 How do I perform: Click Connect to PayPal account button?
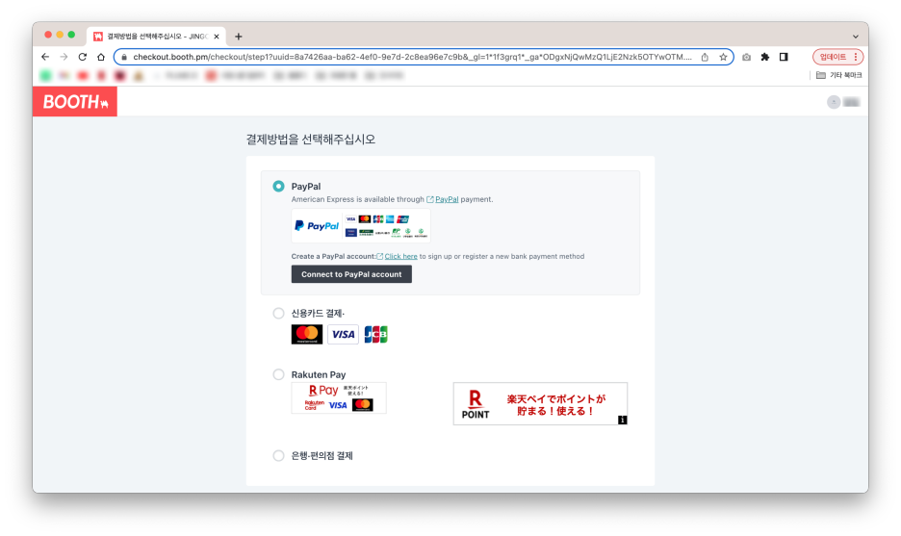coord(351,274)
